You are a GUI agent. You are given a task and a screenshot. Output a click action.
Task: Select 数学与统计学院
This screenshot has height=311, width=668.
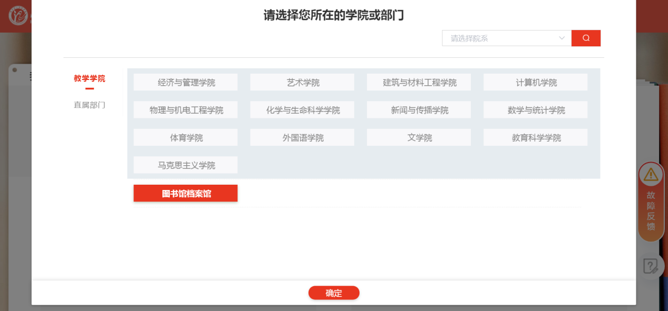535,109
